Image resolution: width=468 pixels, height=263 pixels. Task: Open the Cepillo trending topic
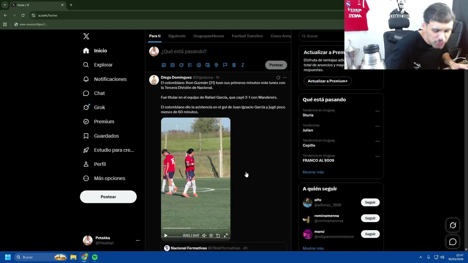point(309,145)
